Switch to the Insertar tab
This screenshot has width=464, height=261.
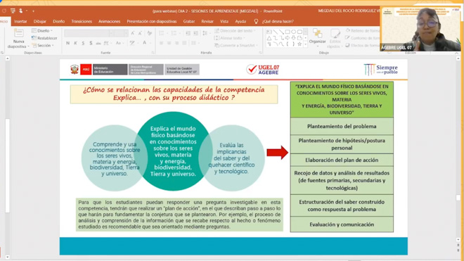pos(20,21)
